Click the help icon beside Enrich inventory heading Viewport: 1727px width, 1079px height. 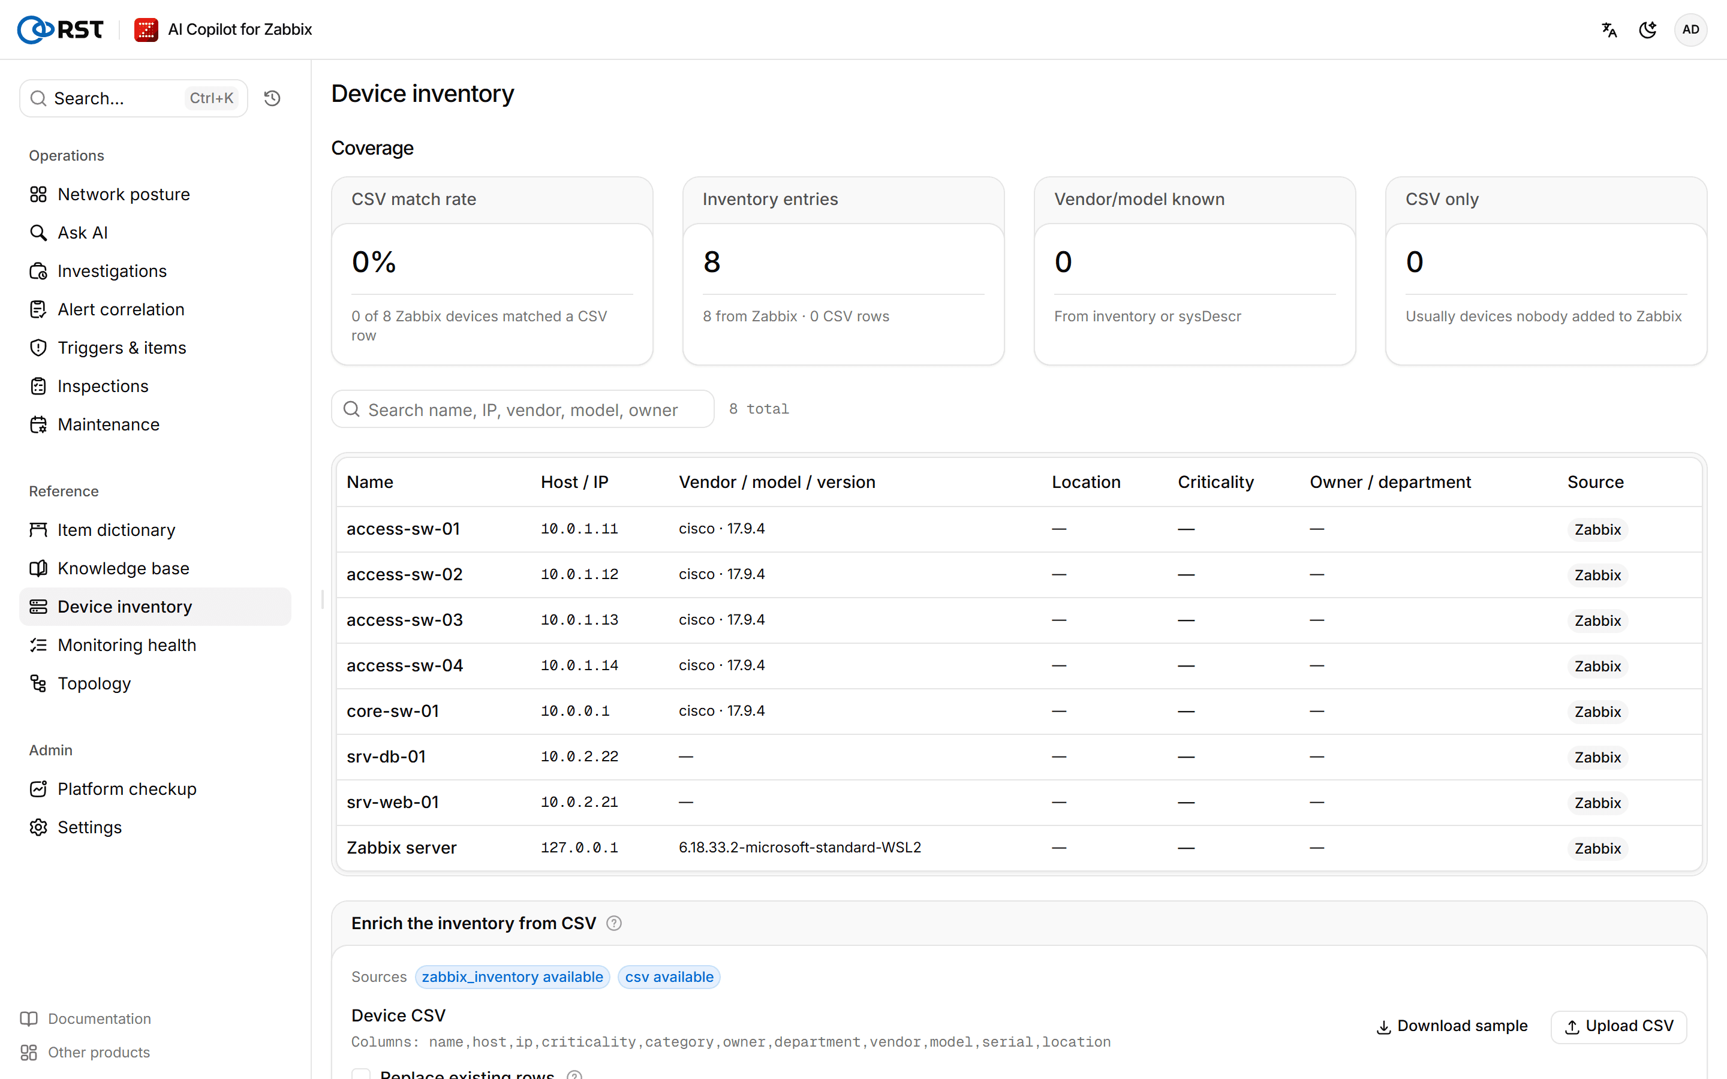pos(613,923)
